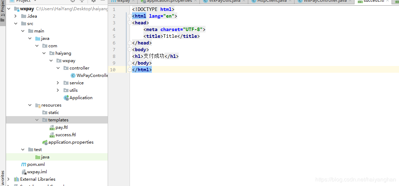
Task: Click the application.properties Spring leaf icon
Action: click(x=45, y=142)
